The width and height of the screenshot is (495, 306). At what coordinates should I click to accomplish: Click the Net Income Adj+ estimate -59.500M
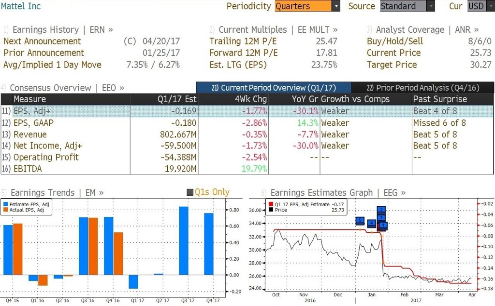pyautogui.click(x=179, y=146)
